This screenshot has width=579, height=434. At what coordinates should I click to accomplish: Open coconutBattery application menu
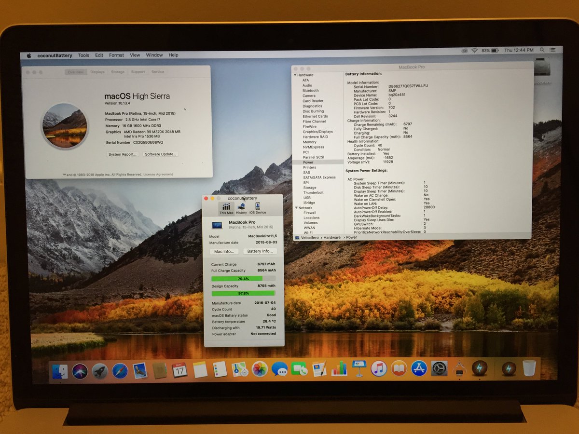point(55,55)
